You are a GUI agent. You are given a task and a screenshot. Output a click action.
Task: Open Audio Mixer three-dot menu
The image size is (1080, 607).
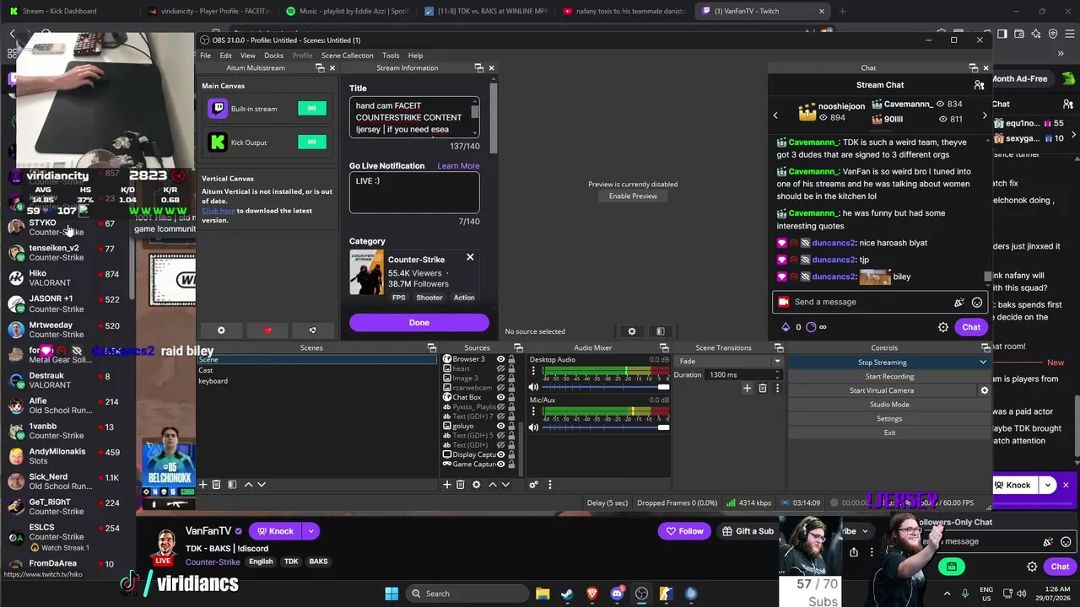550,485
